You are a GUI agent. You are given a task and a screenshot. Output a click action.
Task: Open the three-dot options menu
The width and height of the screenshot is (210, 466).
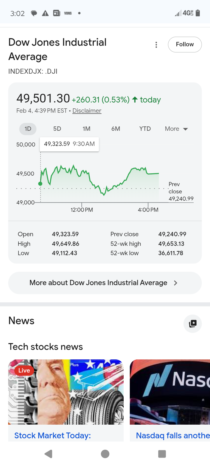[x=156, y=45]
